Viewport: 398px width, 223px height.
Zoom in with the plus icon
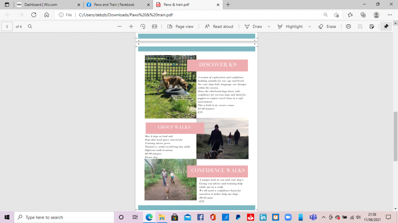point(131,26)
